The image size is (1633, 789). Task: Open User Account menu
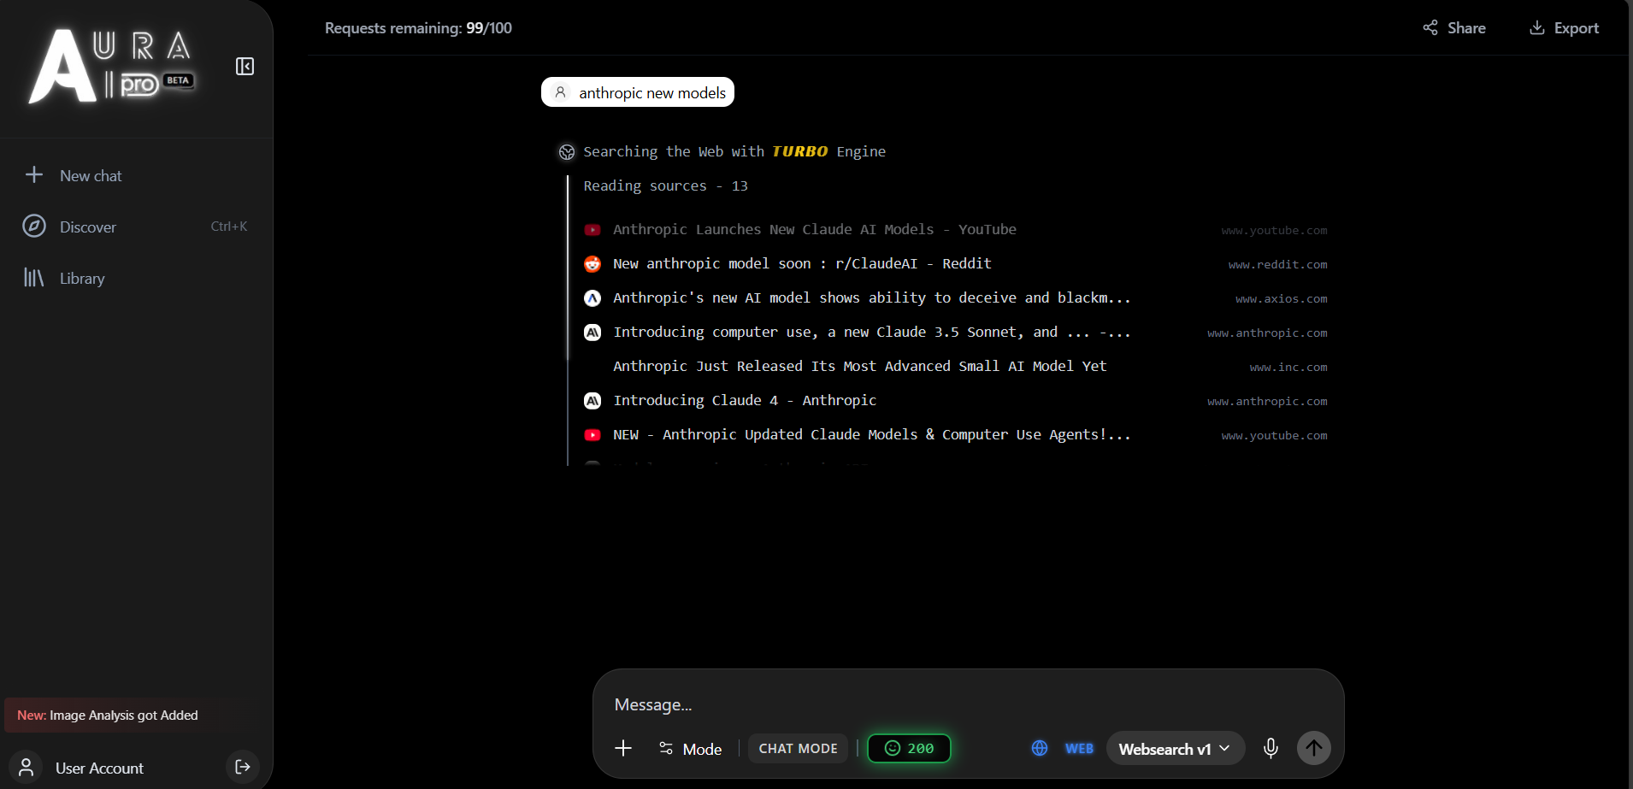99,768
